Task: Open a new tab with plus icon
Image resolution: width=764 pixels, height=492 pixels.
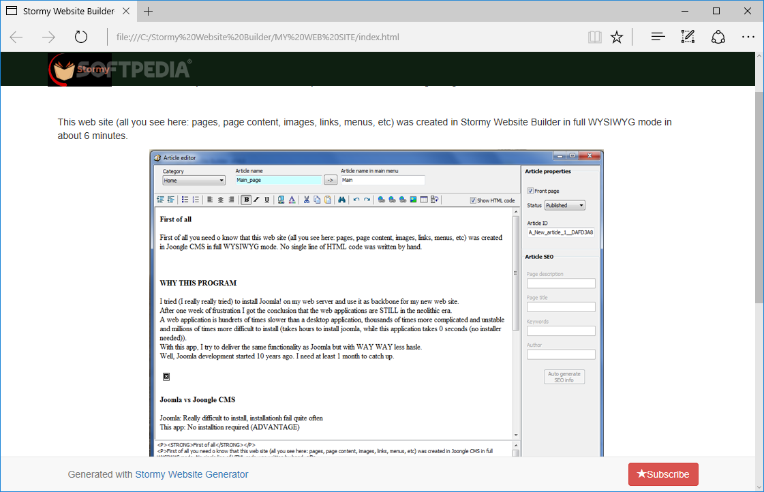Action: point(148,11)
